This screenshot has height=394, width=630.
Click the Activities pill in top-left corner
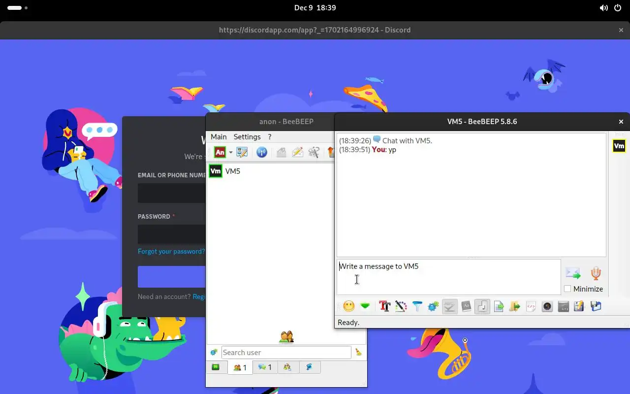pos(18,8)
